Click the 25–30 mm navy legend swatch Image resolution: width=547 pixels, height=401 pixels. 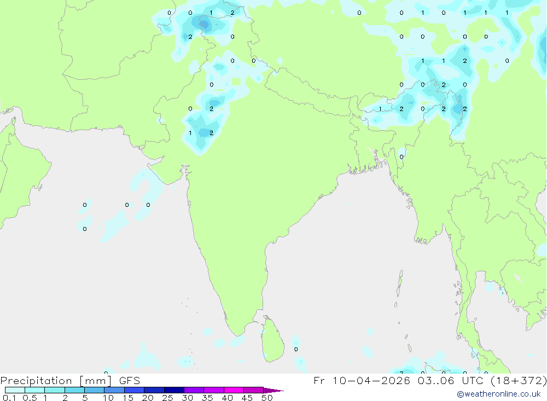174,390
